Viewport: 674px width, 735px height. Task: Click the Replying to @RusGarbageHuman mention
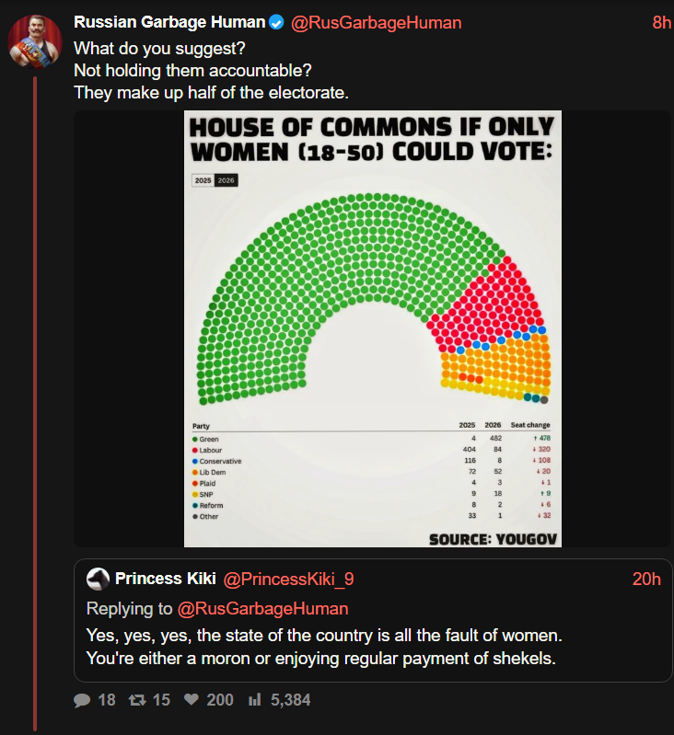(x=262, y=608)
